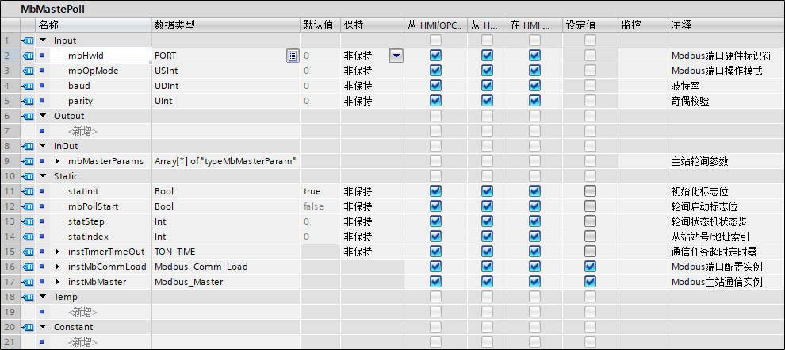Screen dimensions: 785x350
Task: Select data type UDInt of baud
Action: (x=167, y=86)
